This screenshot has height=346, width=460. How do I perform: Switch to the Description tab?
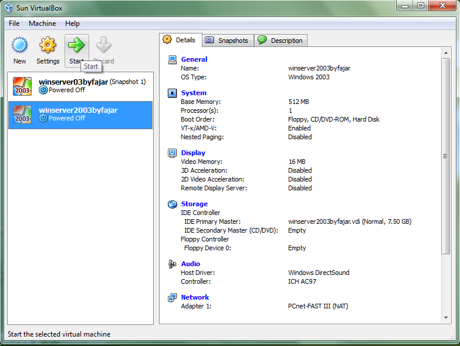click(x=280, y=40)
